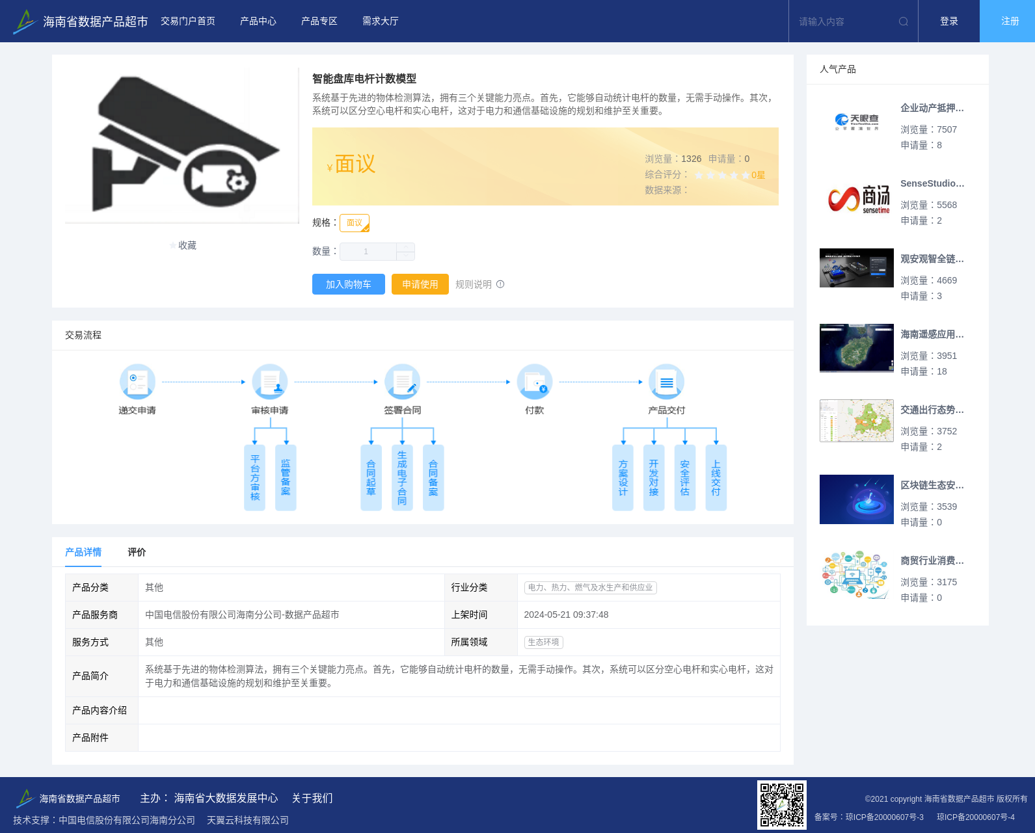
Task: Open 区块链生态安 product title
Action: [932, 485]
